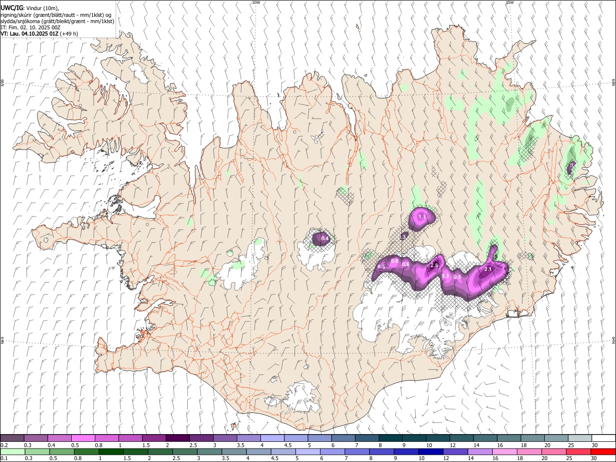Select the rigning/skúrir legend description line
Viewport: 616px width, 462px height.
(x=56, y=15)
